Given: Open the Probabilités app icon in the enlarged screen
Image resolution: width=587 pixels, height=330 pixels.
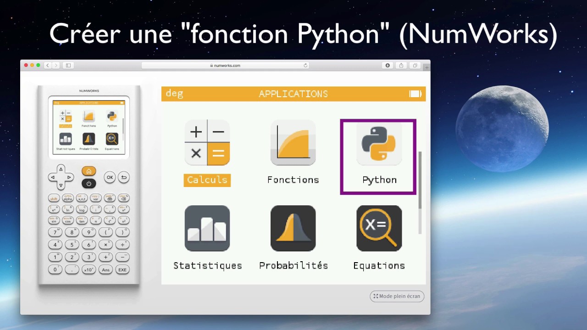Looking at the screenshot, I should click(x=293, y=228).
